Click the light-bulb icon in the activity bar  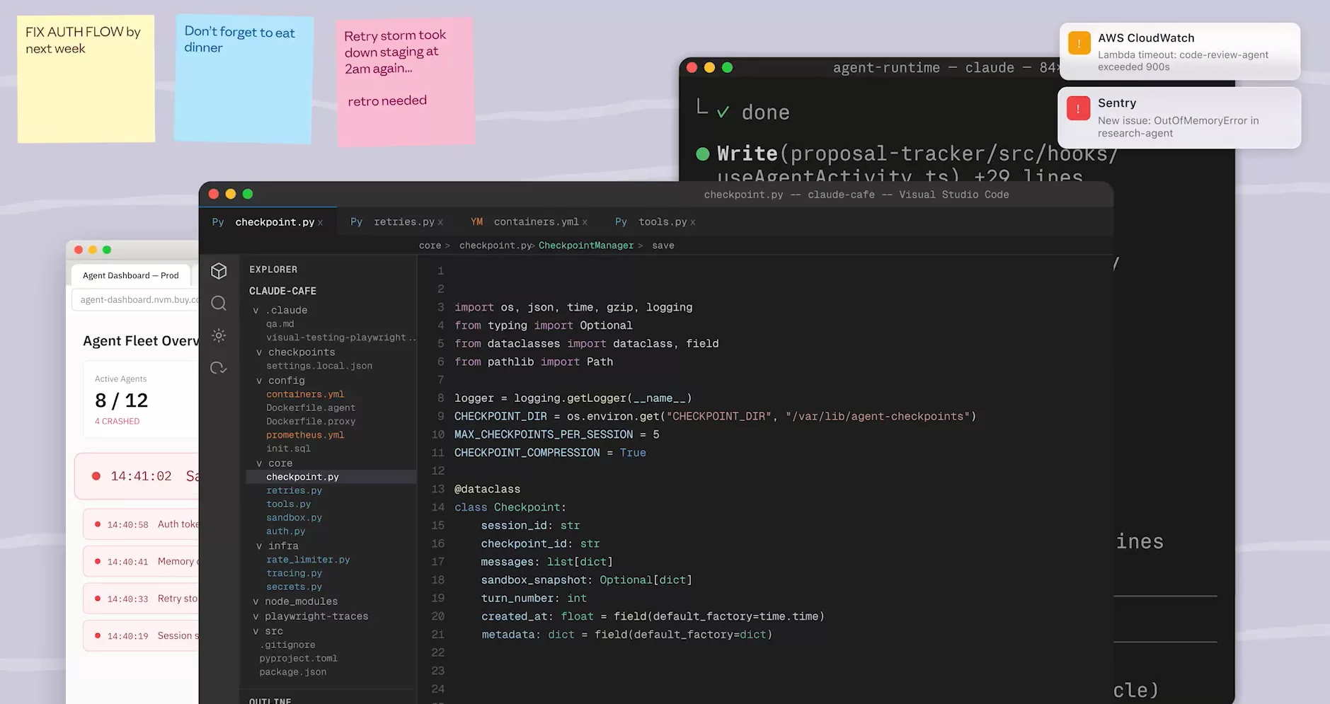click(219, 335)
